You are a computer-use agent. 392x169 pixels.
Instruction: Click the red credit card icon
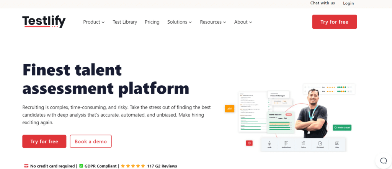pos(26,166)
